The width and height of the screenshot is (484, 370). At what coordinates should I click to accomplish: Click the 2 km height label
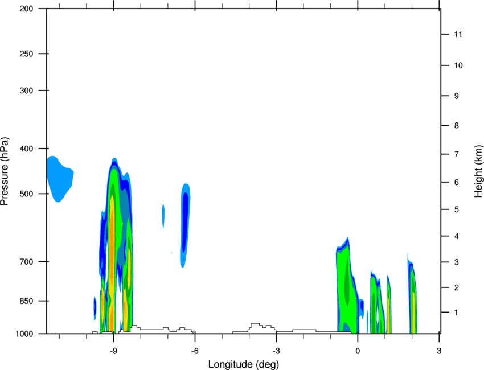pyautogui.click(x=457, y=287)
